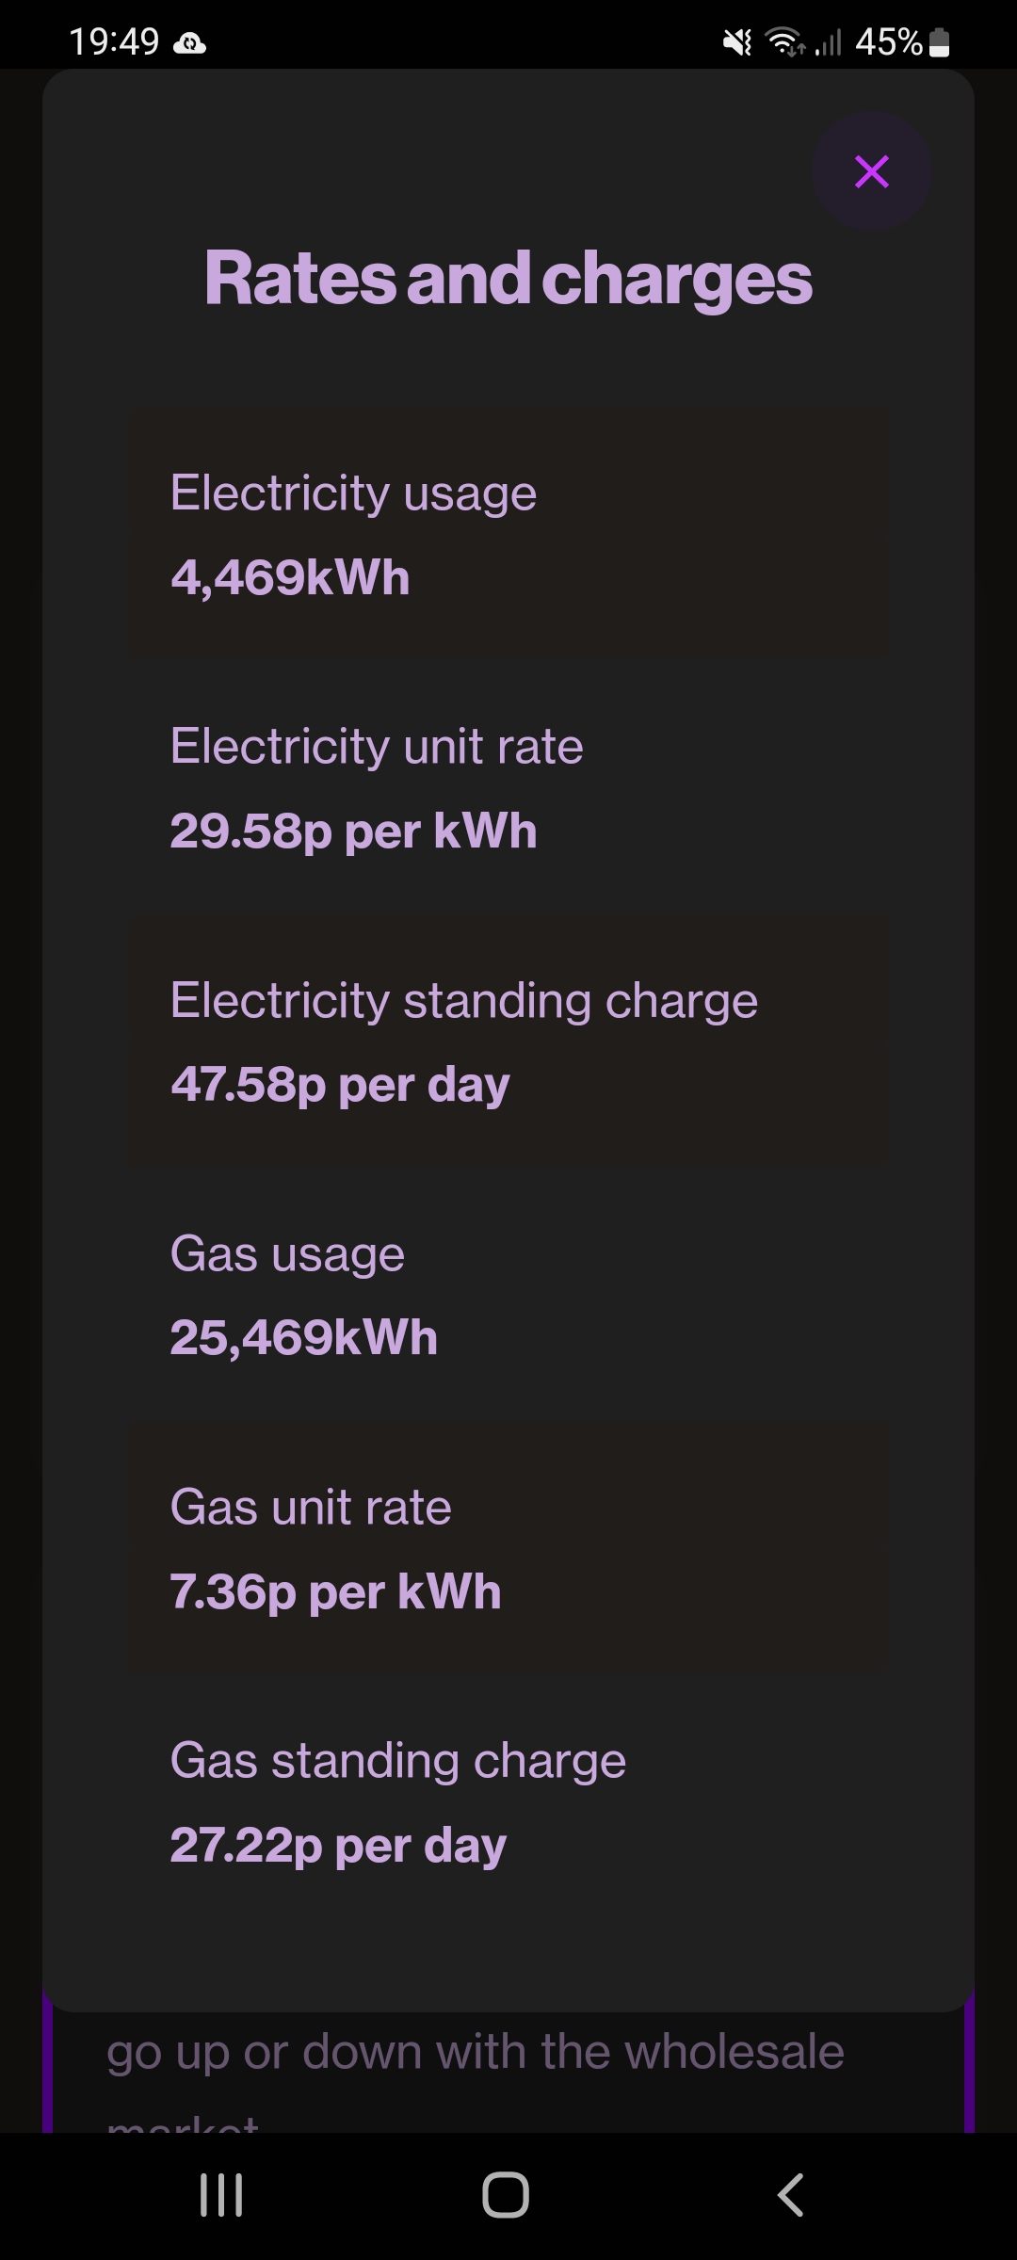
Task: Tap the 29.58p per kWh electricity rate
Action: pyautogui.click(x=353, y=831)
